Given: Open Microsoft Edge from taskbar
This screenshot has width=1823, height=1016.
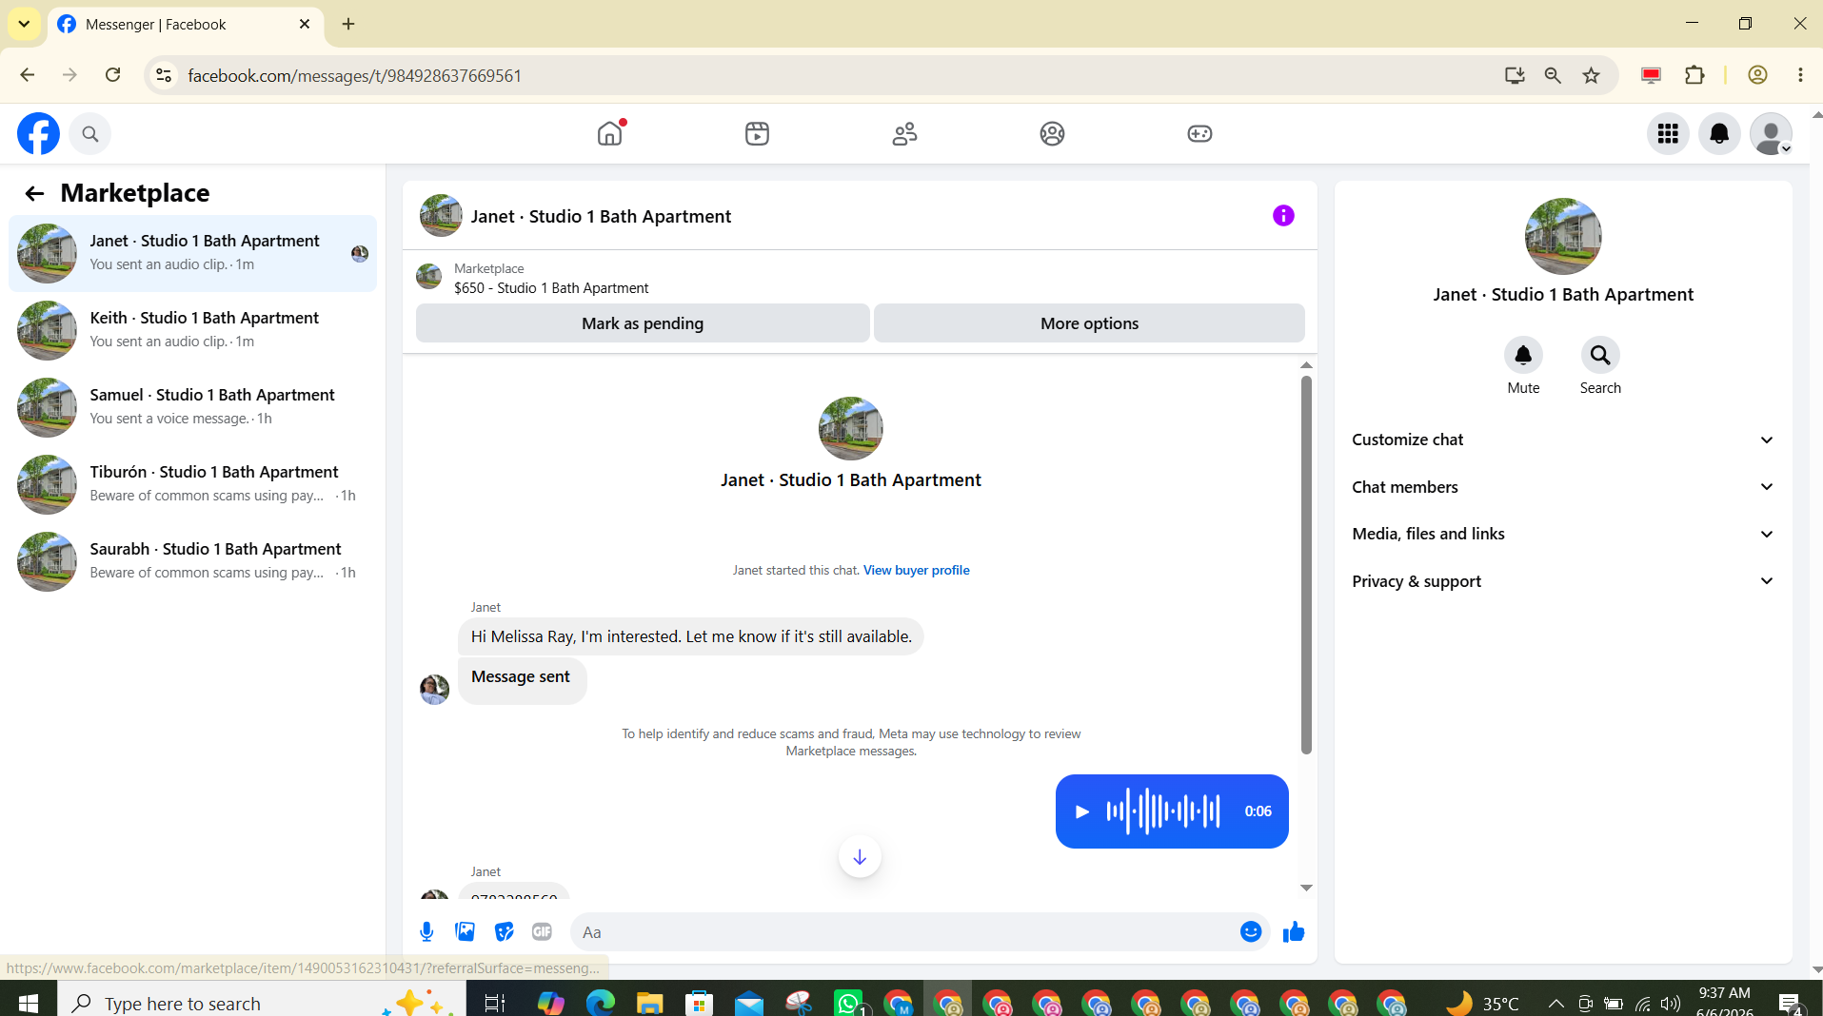Looking at the screenshot, I should (x=600, y=1003).
